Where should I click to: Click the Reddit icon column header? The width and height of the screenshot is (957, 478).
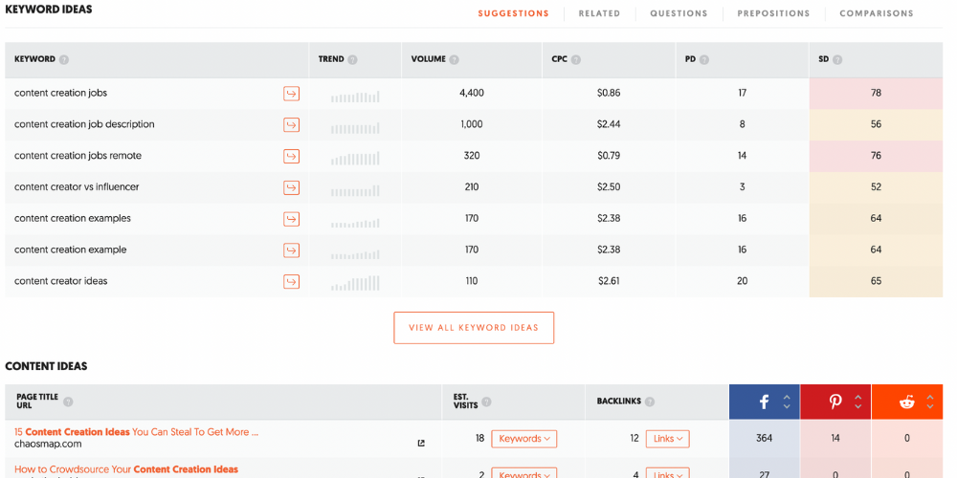click(907, 402)
